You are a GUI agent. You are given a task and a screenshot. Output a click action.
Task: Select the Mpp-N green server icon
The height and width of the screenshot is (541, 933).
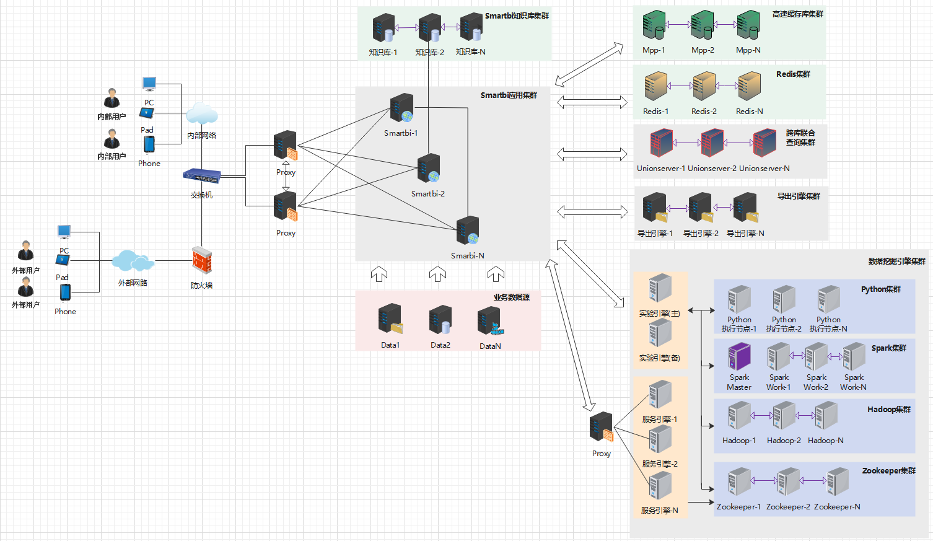[x=748, y=25]
